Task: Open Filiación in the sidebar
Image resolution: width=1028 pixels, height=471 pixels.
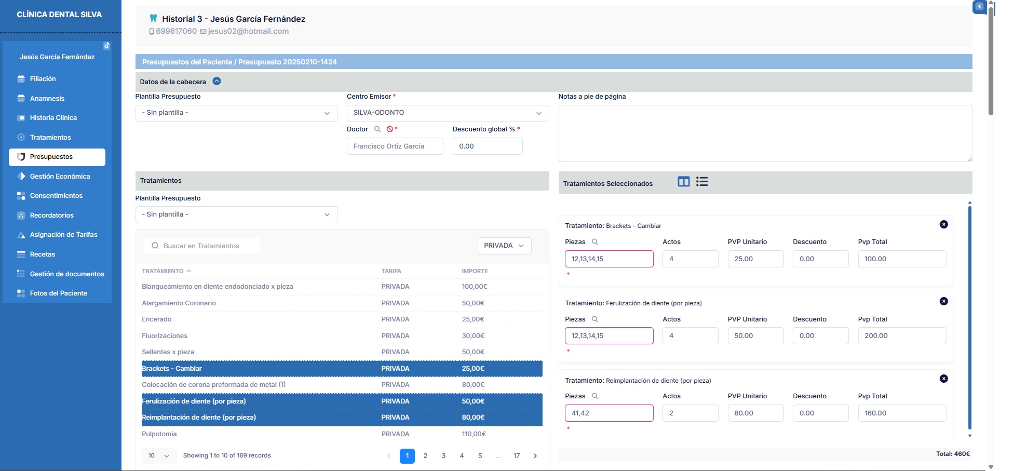Action: pos(57,79)
